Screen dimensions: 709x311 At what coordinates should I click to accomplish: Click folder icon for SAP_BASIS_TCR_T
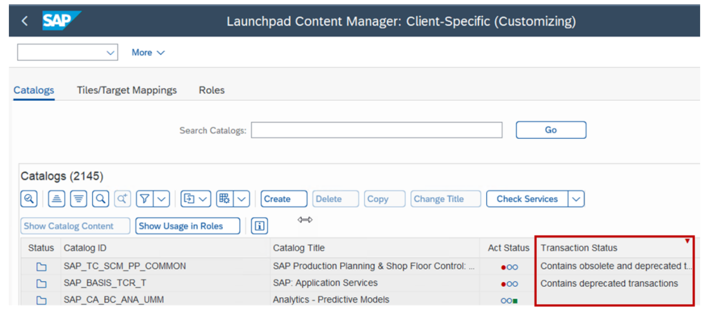pyautogui.click(x=42, y=283)
